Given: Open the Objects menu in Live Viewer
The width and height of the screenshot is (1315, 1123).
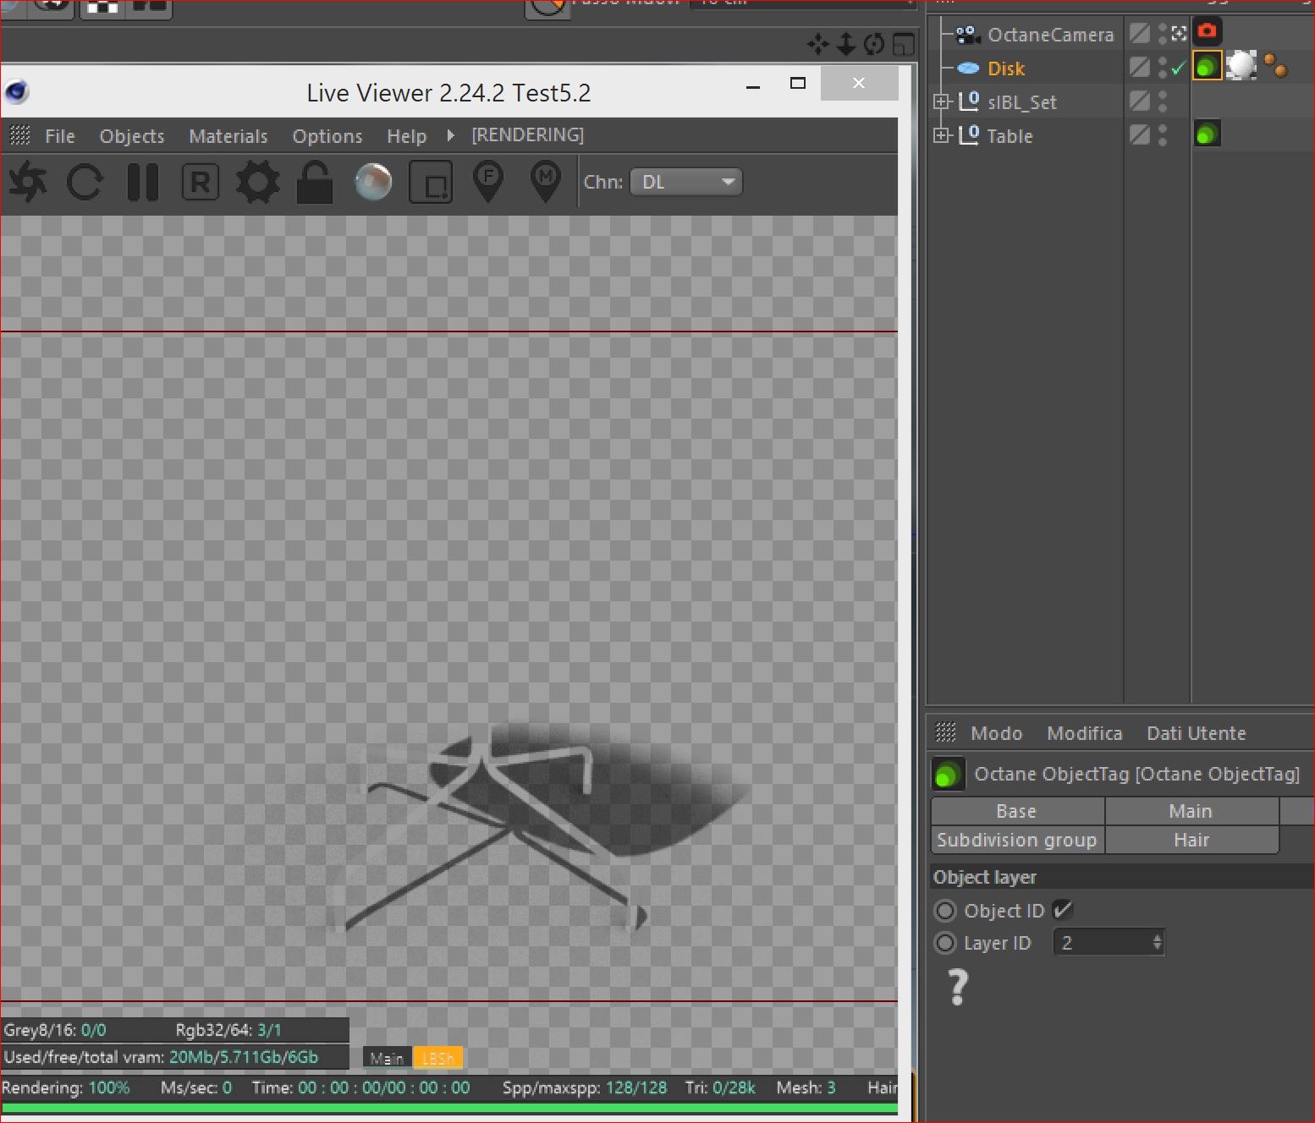Looking at the screenshot, I should click(x=132, y=136).
